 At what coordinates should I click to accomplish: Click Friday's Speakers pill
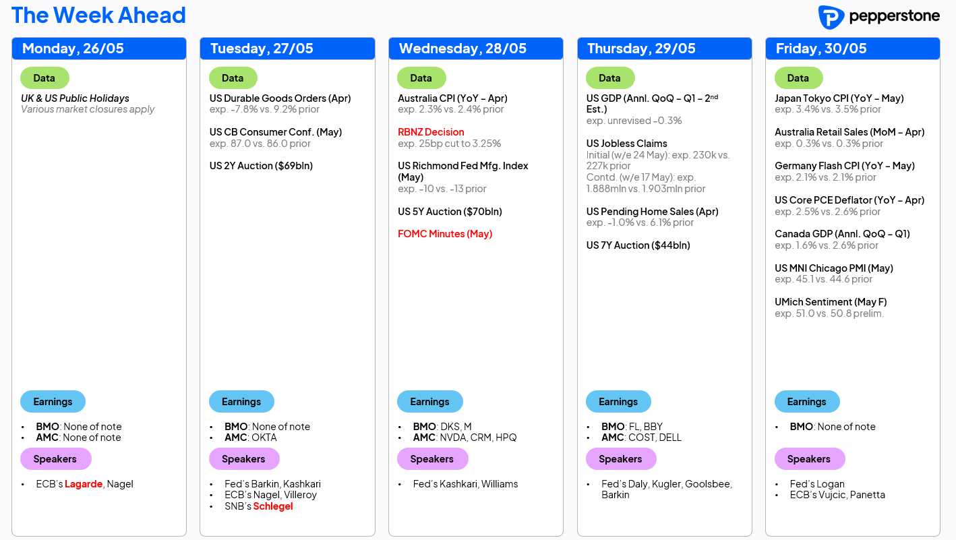pyautogui.click(x=809, y=458)
